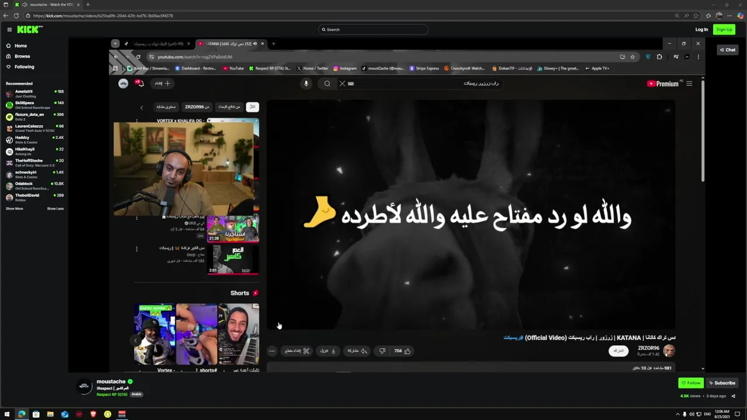
Task: Switch to the KATANA YouTube tab in stream
Action: pos(231,44)
